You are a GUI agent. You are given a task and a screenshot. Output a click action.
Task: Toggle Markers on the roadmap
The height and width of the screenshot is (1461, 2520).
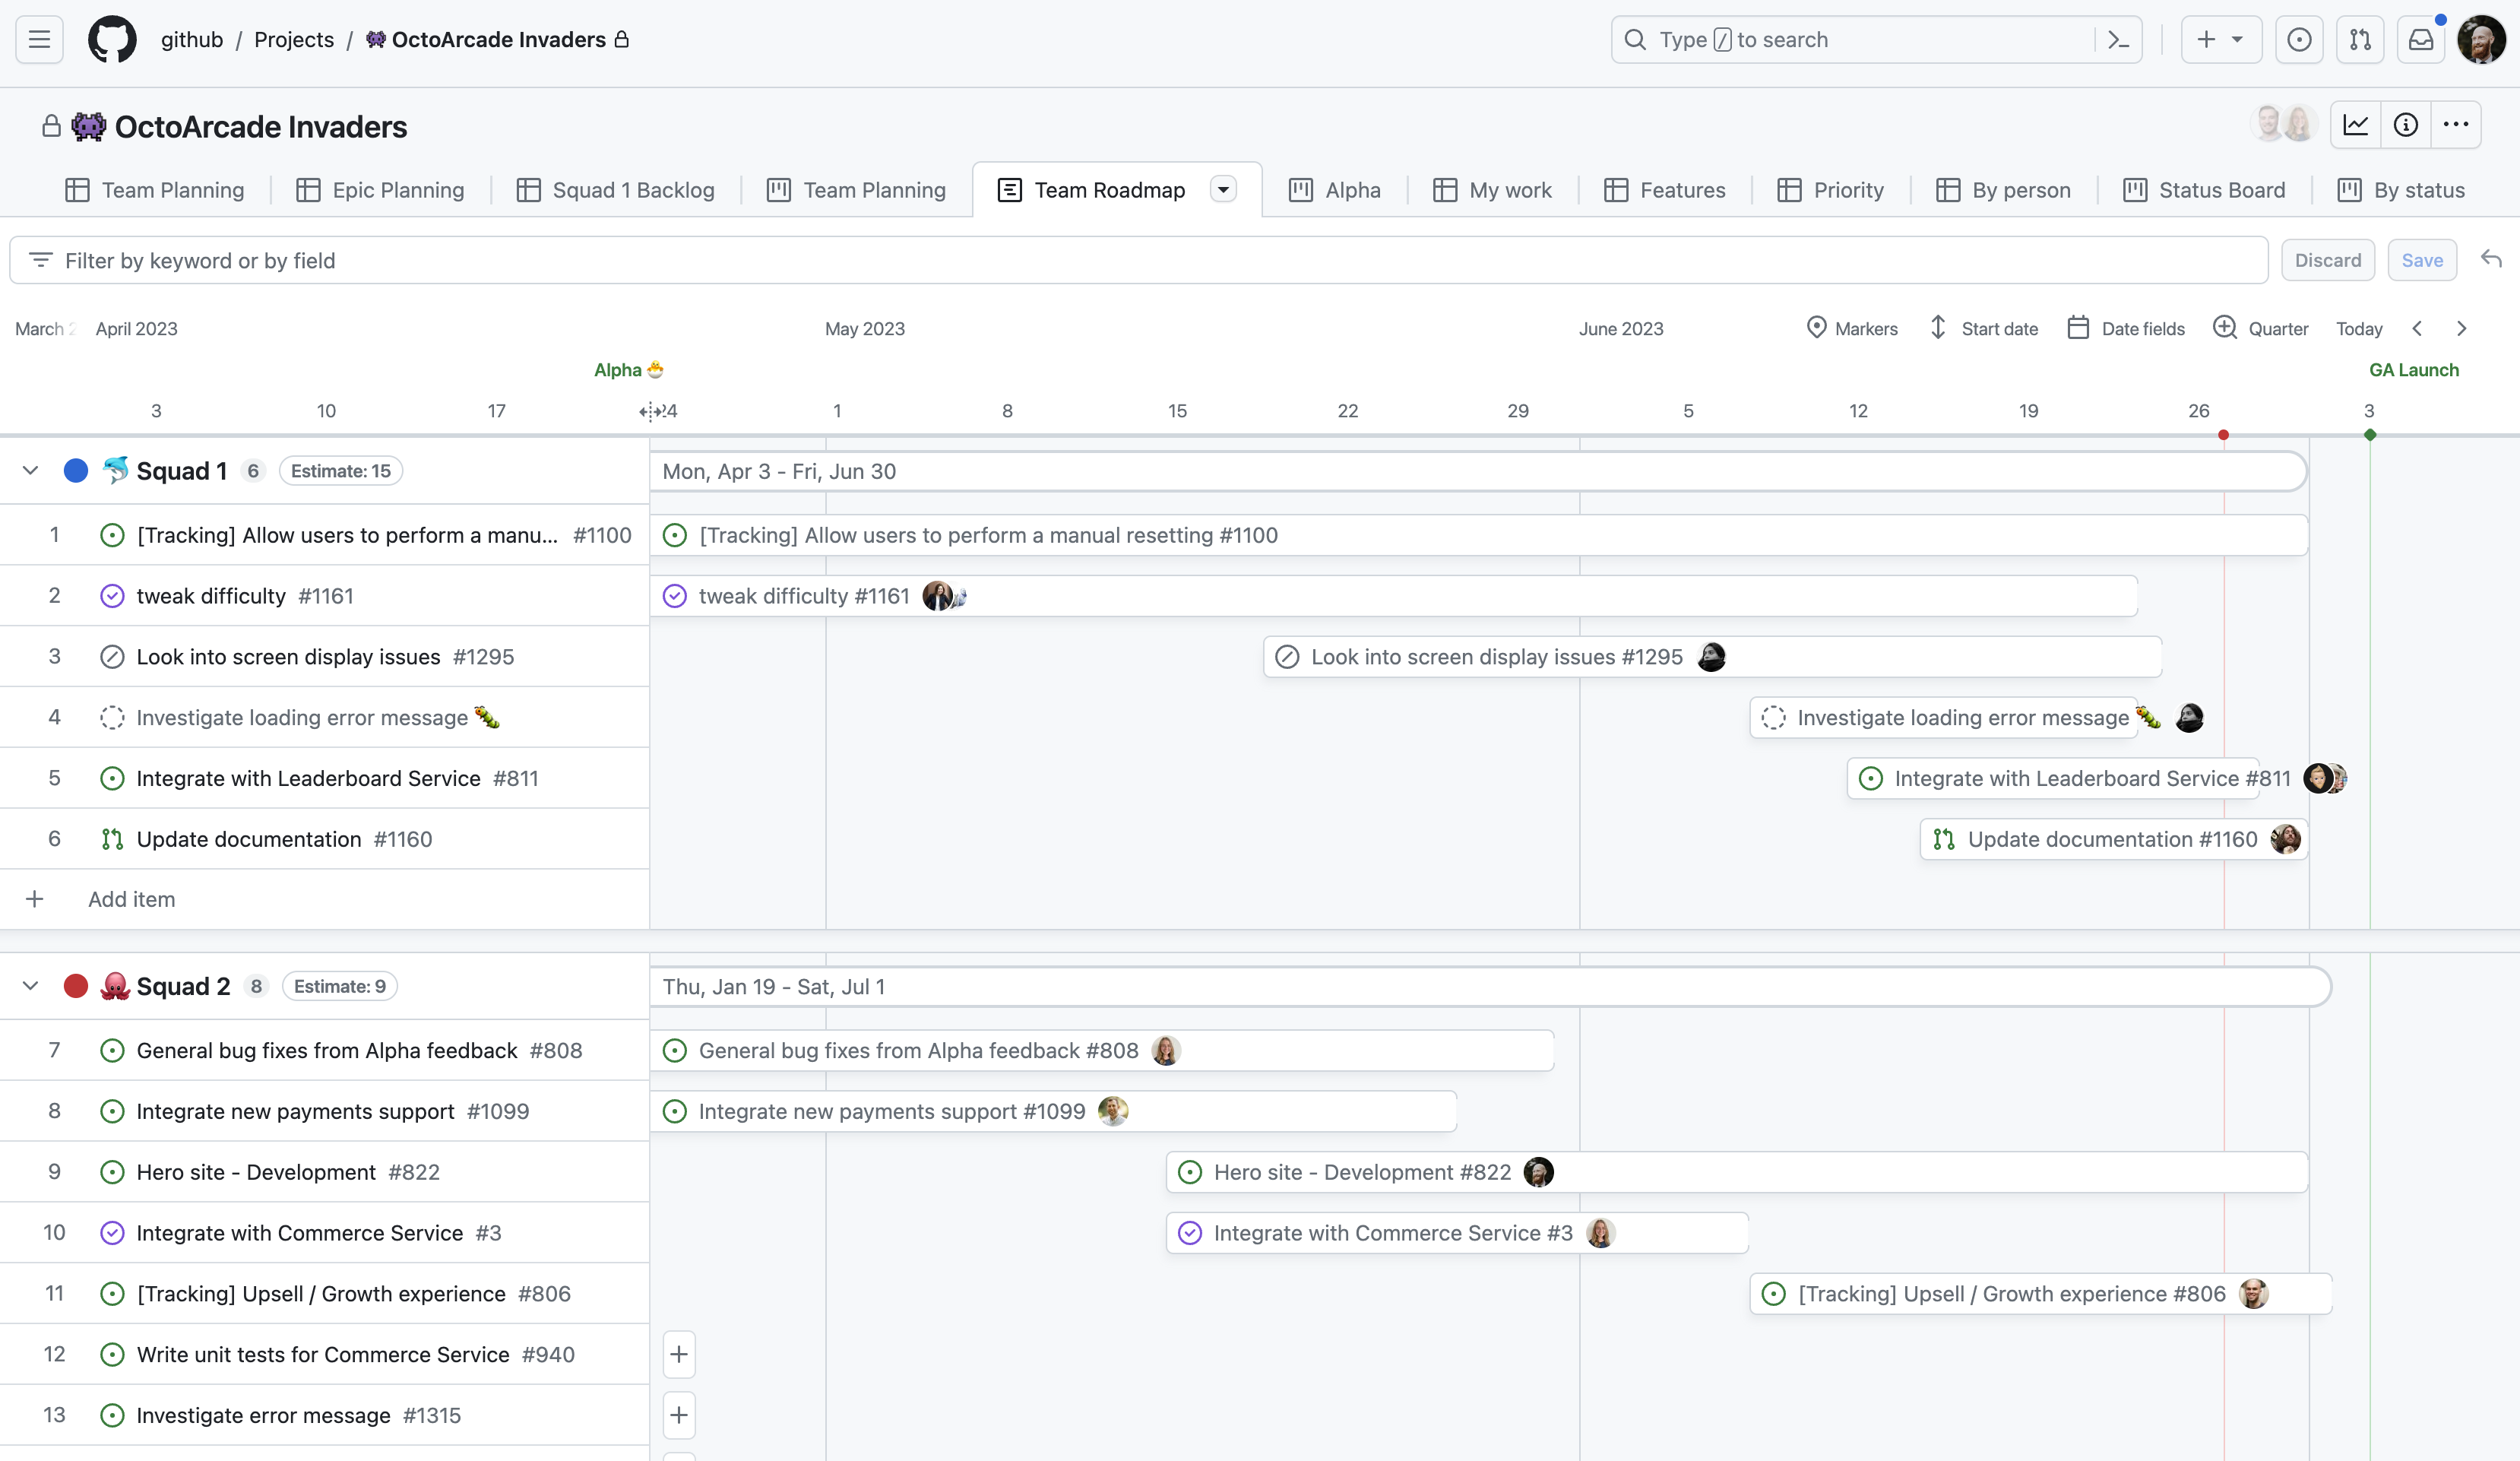point(1852,328)
